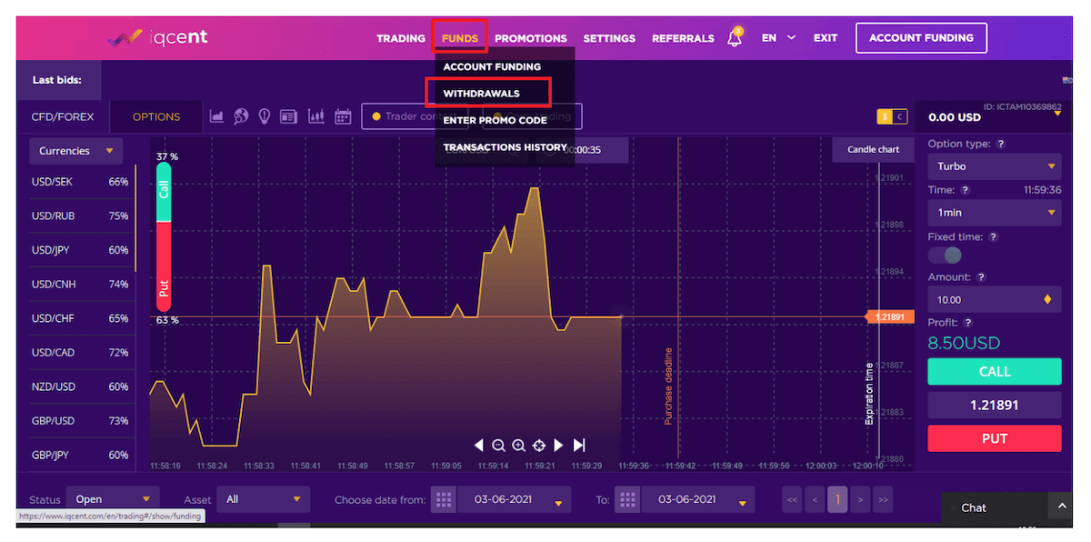Toggle the Trader contest option
Viewport: 1091px width, 542px height.
(414, 116)
